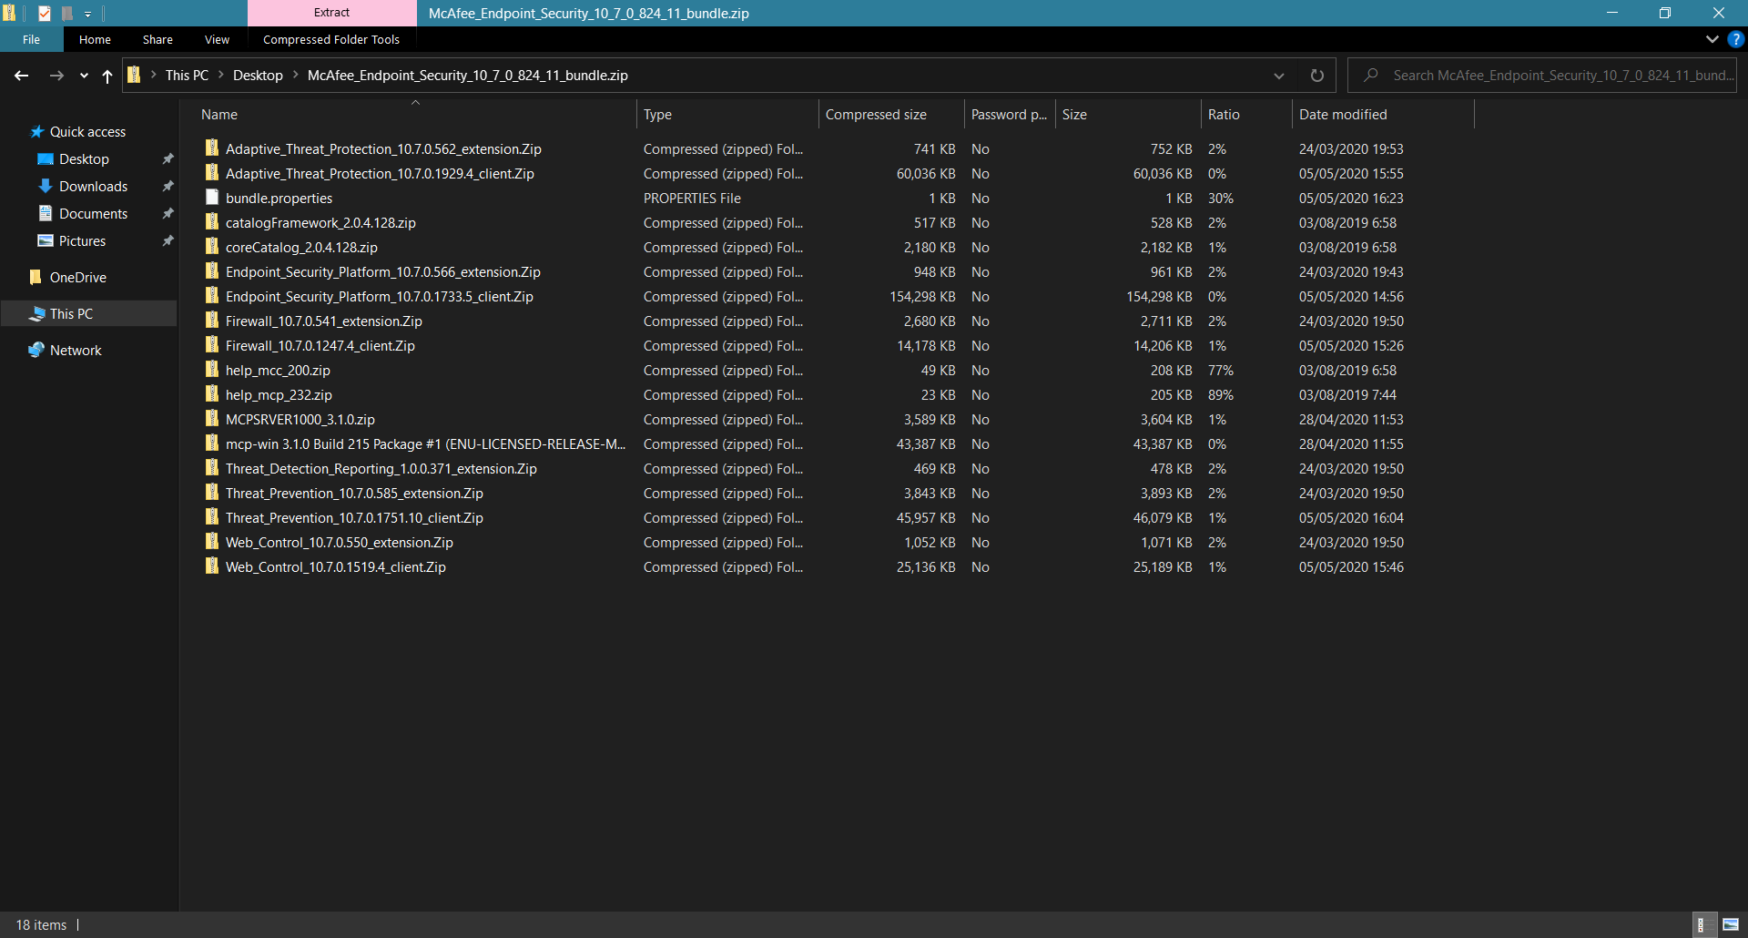Click the OneDrive folder icon
Viewport: 1748px width, 938px height.
(x=36, y=277)
